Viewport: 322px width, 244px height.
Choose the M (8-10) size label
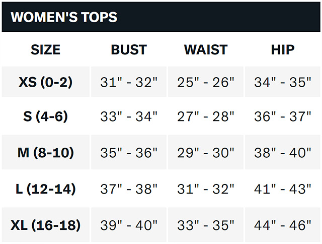[x=45, y=153]
